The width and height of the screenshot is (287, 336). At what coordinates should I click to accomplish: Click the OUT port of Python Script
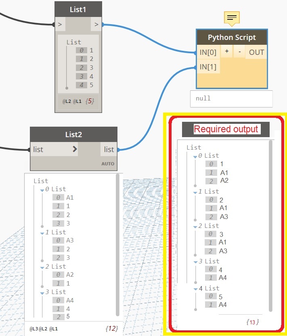point(256,52)
